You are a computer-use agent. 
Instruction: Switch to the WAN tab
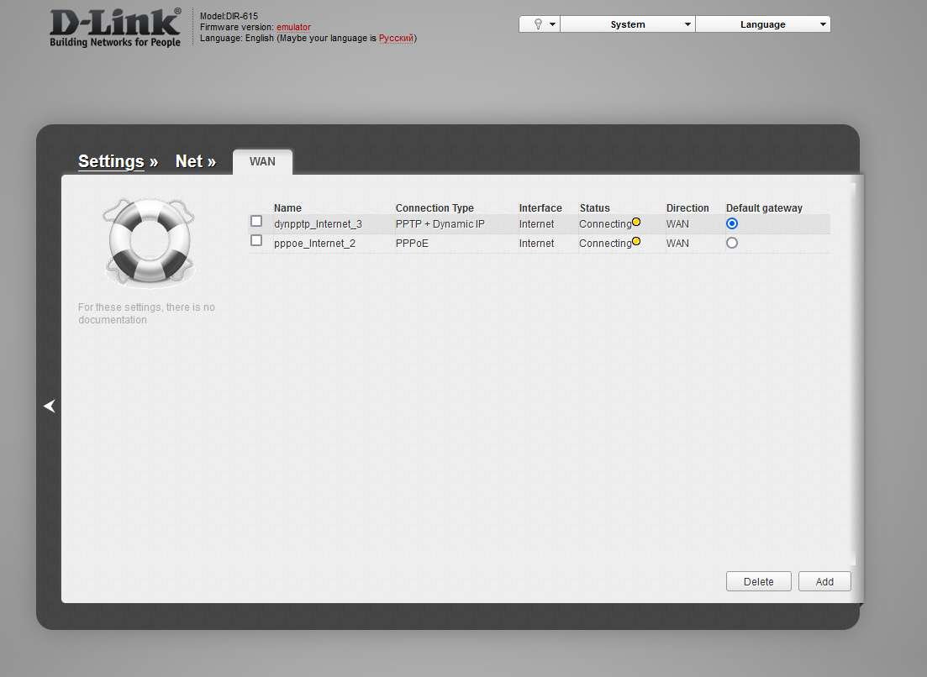(262, 161)
